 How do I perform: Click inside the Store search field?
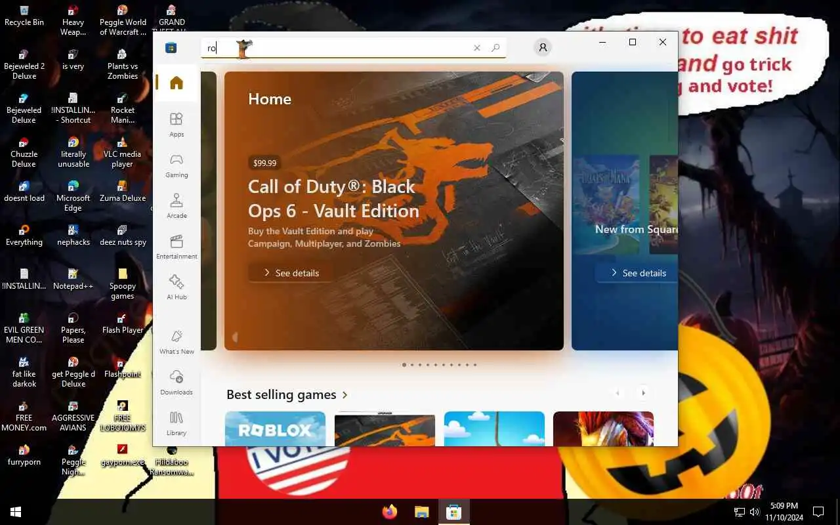pos(353,47)
